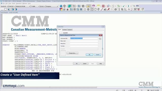Click the green checkmark icon

click(124, 6)
